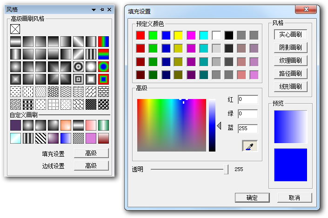Switch to 纹理画刷 texture brush style
This screenshot has width=328, height=218.
click(290, 60)
